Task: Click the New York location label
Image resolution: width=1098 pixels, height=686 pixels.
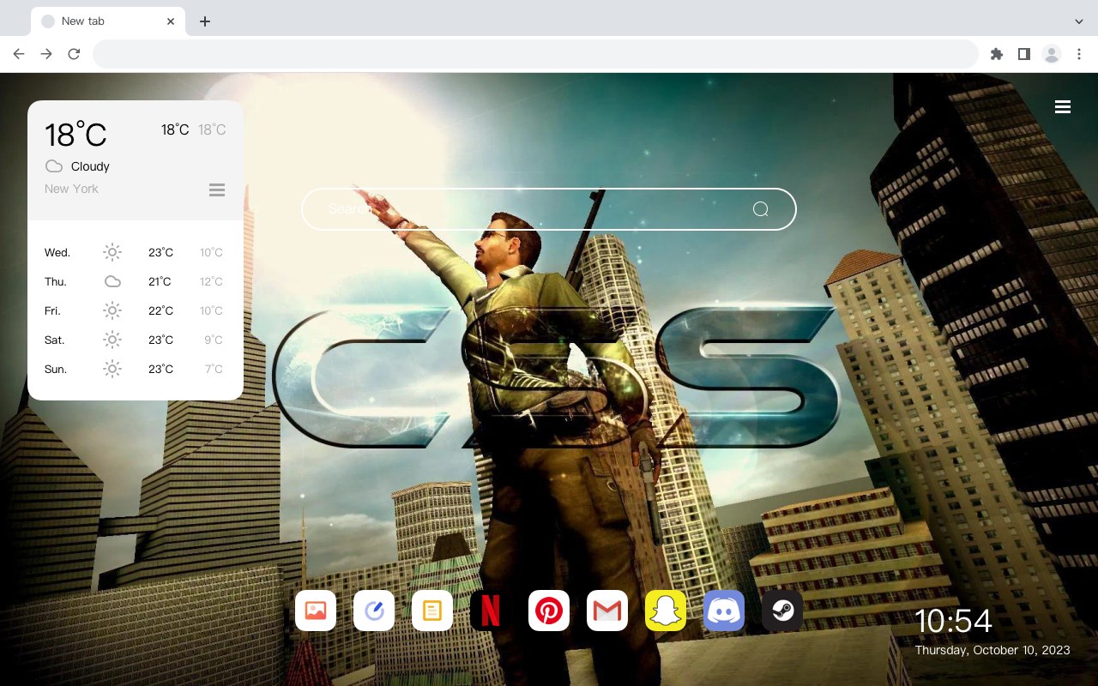Action: tap(71, 189)
